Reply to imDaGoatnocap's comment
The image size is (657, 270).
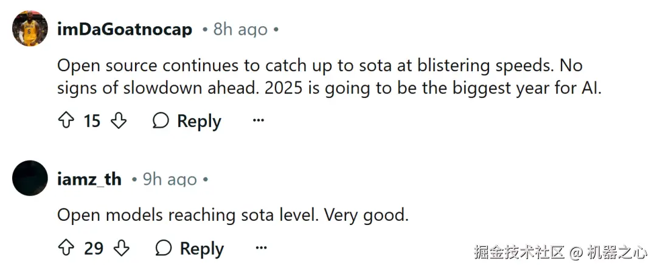pyautogui.click(x=187, y=122)
